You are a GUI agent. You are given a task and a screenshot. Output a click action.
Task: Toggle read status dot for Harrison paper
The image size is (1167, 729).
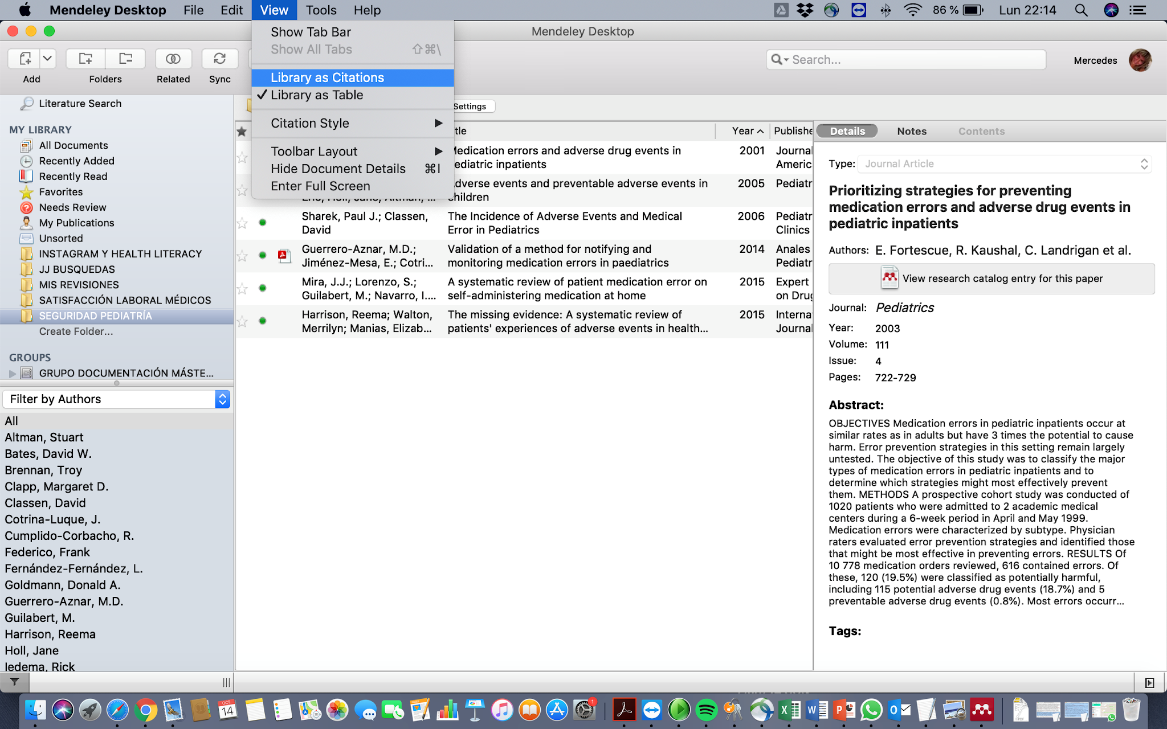coord(263,321)
